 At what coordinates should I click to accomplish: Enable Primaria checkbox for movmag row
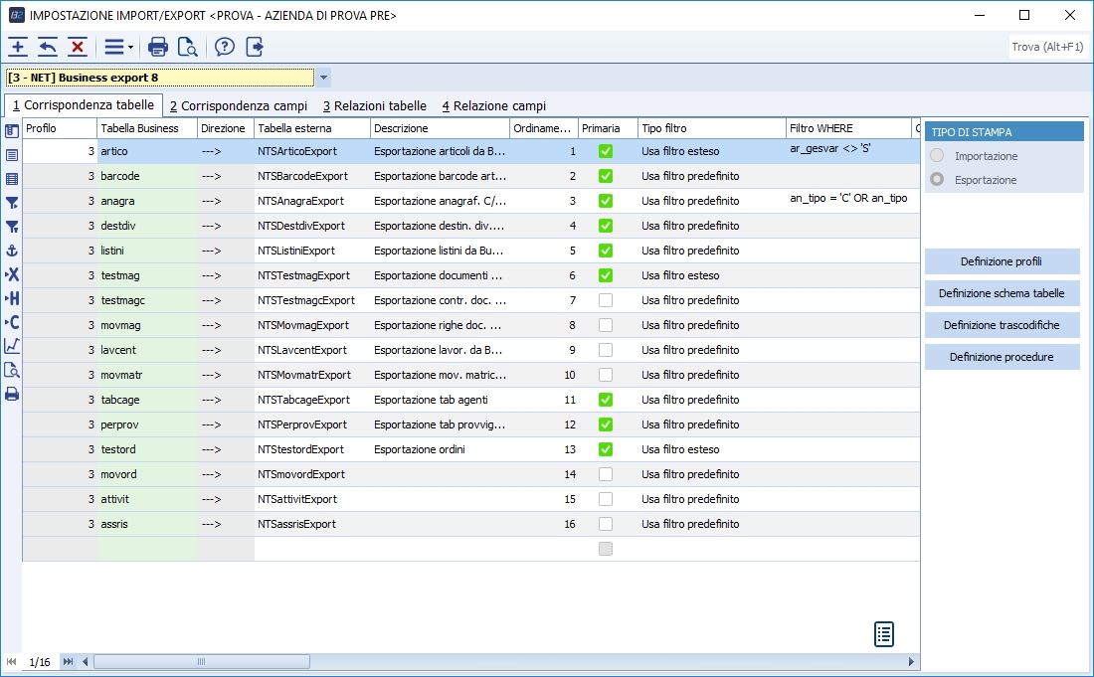point(605,325)
